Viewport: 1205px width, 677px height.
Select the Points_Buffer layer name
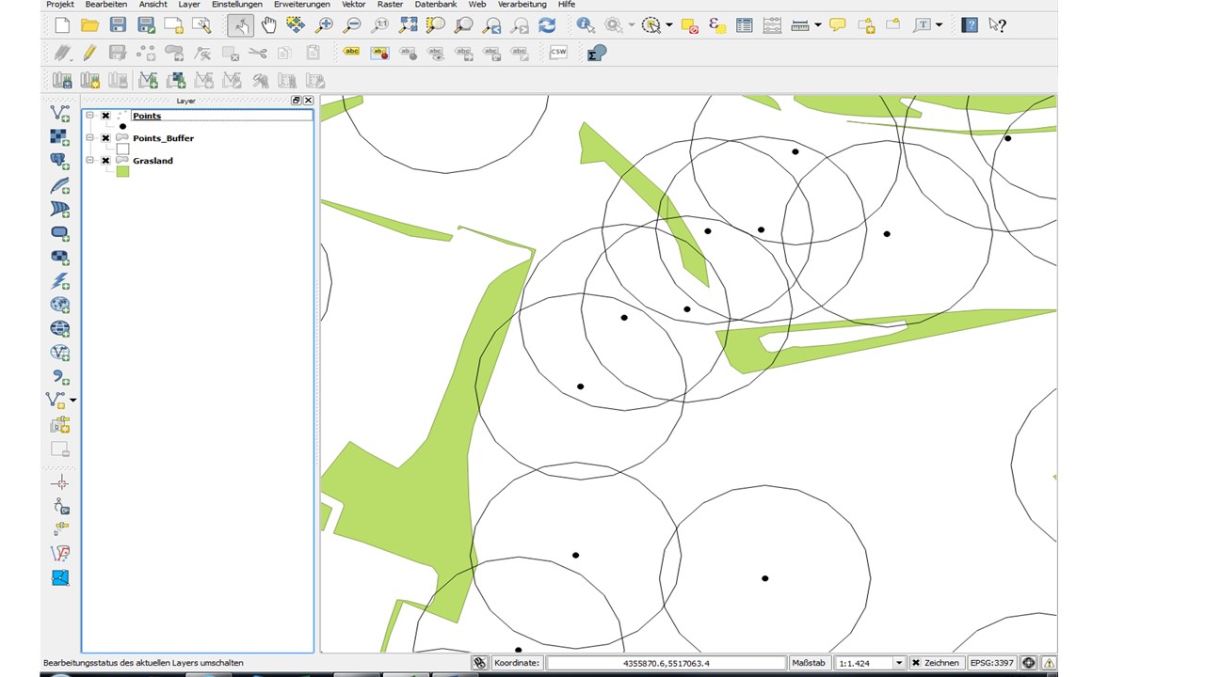point(163,138)
